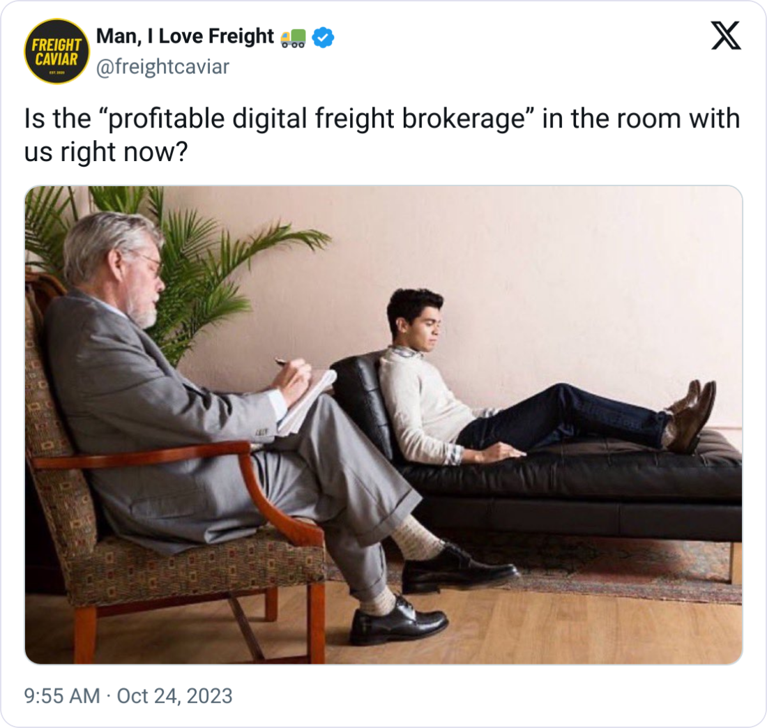Open the 9:55 AM timestamp link
This screenshot has width=767, height=728.
[x=62, y=696]
